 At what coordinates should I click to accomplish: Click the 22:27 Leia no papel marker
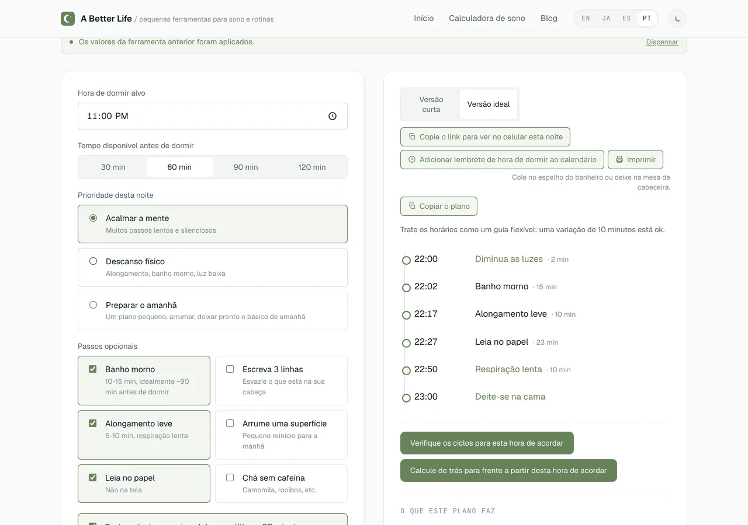click(406, 343)
